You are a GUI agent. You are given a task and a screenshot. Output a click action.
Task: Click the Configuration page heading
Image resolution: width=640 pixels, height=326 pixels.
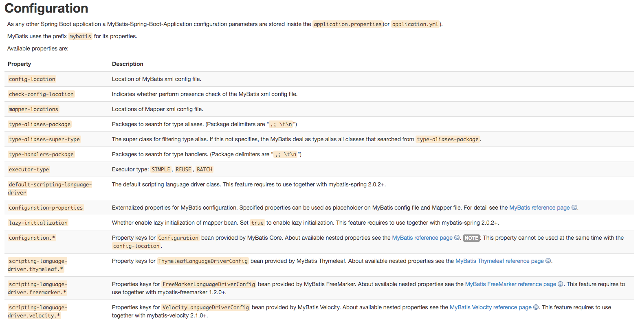[x=46, y=8]
